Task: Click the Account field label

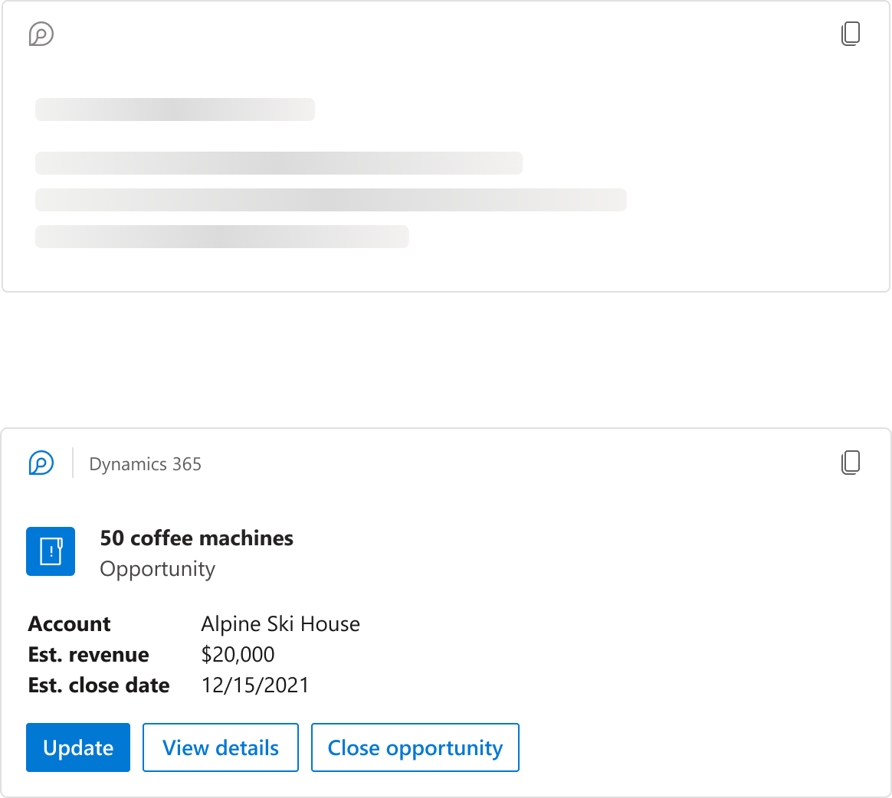Action: (70, 624)
